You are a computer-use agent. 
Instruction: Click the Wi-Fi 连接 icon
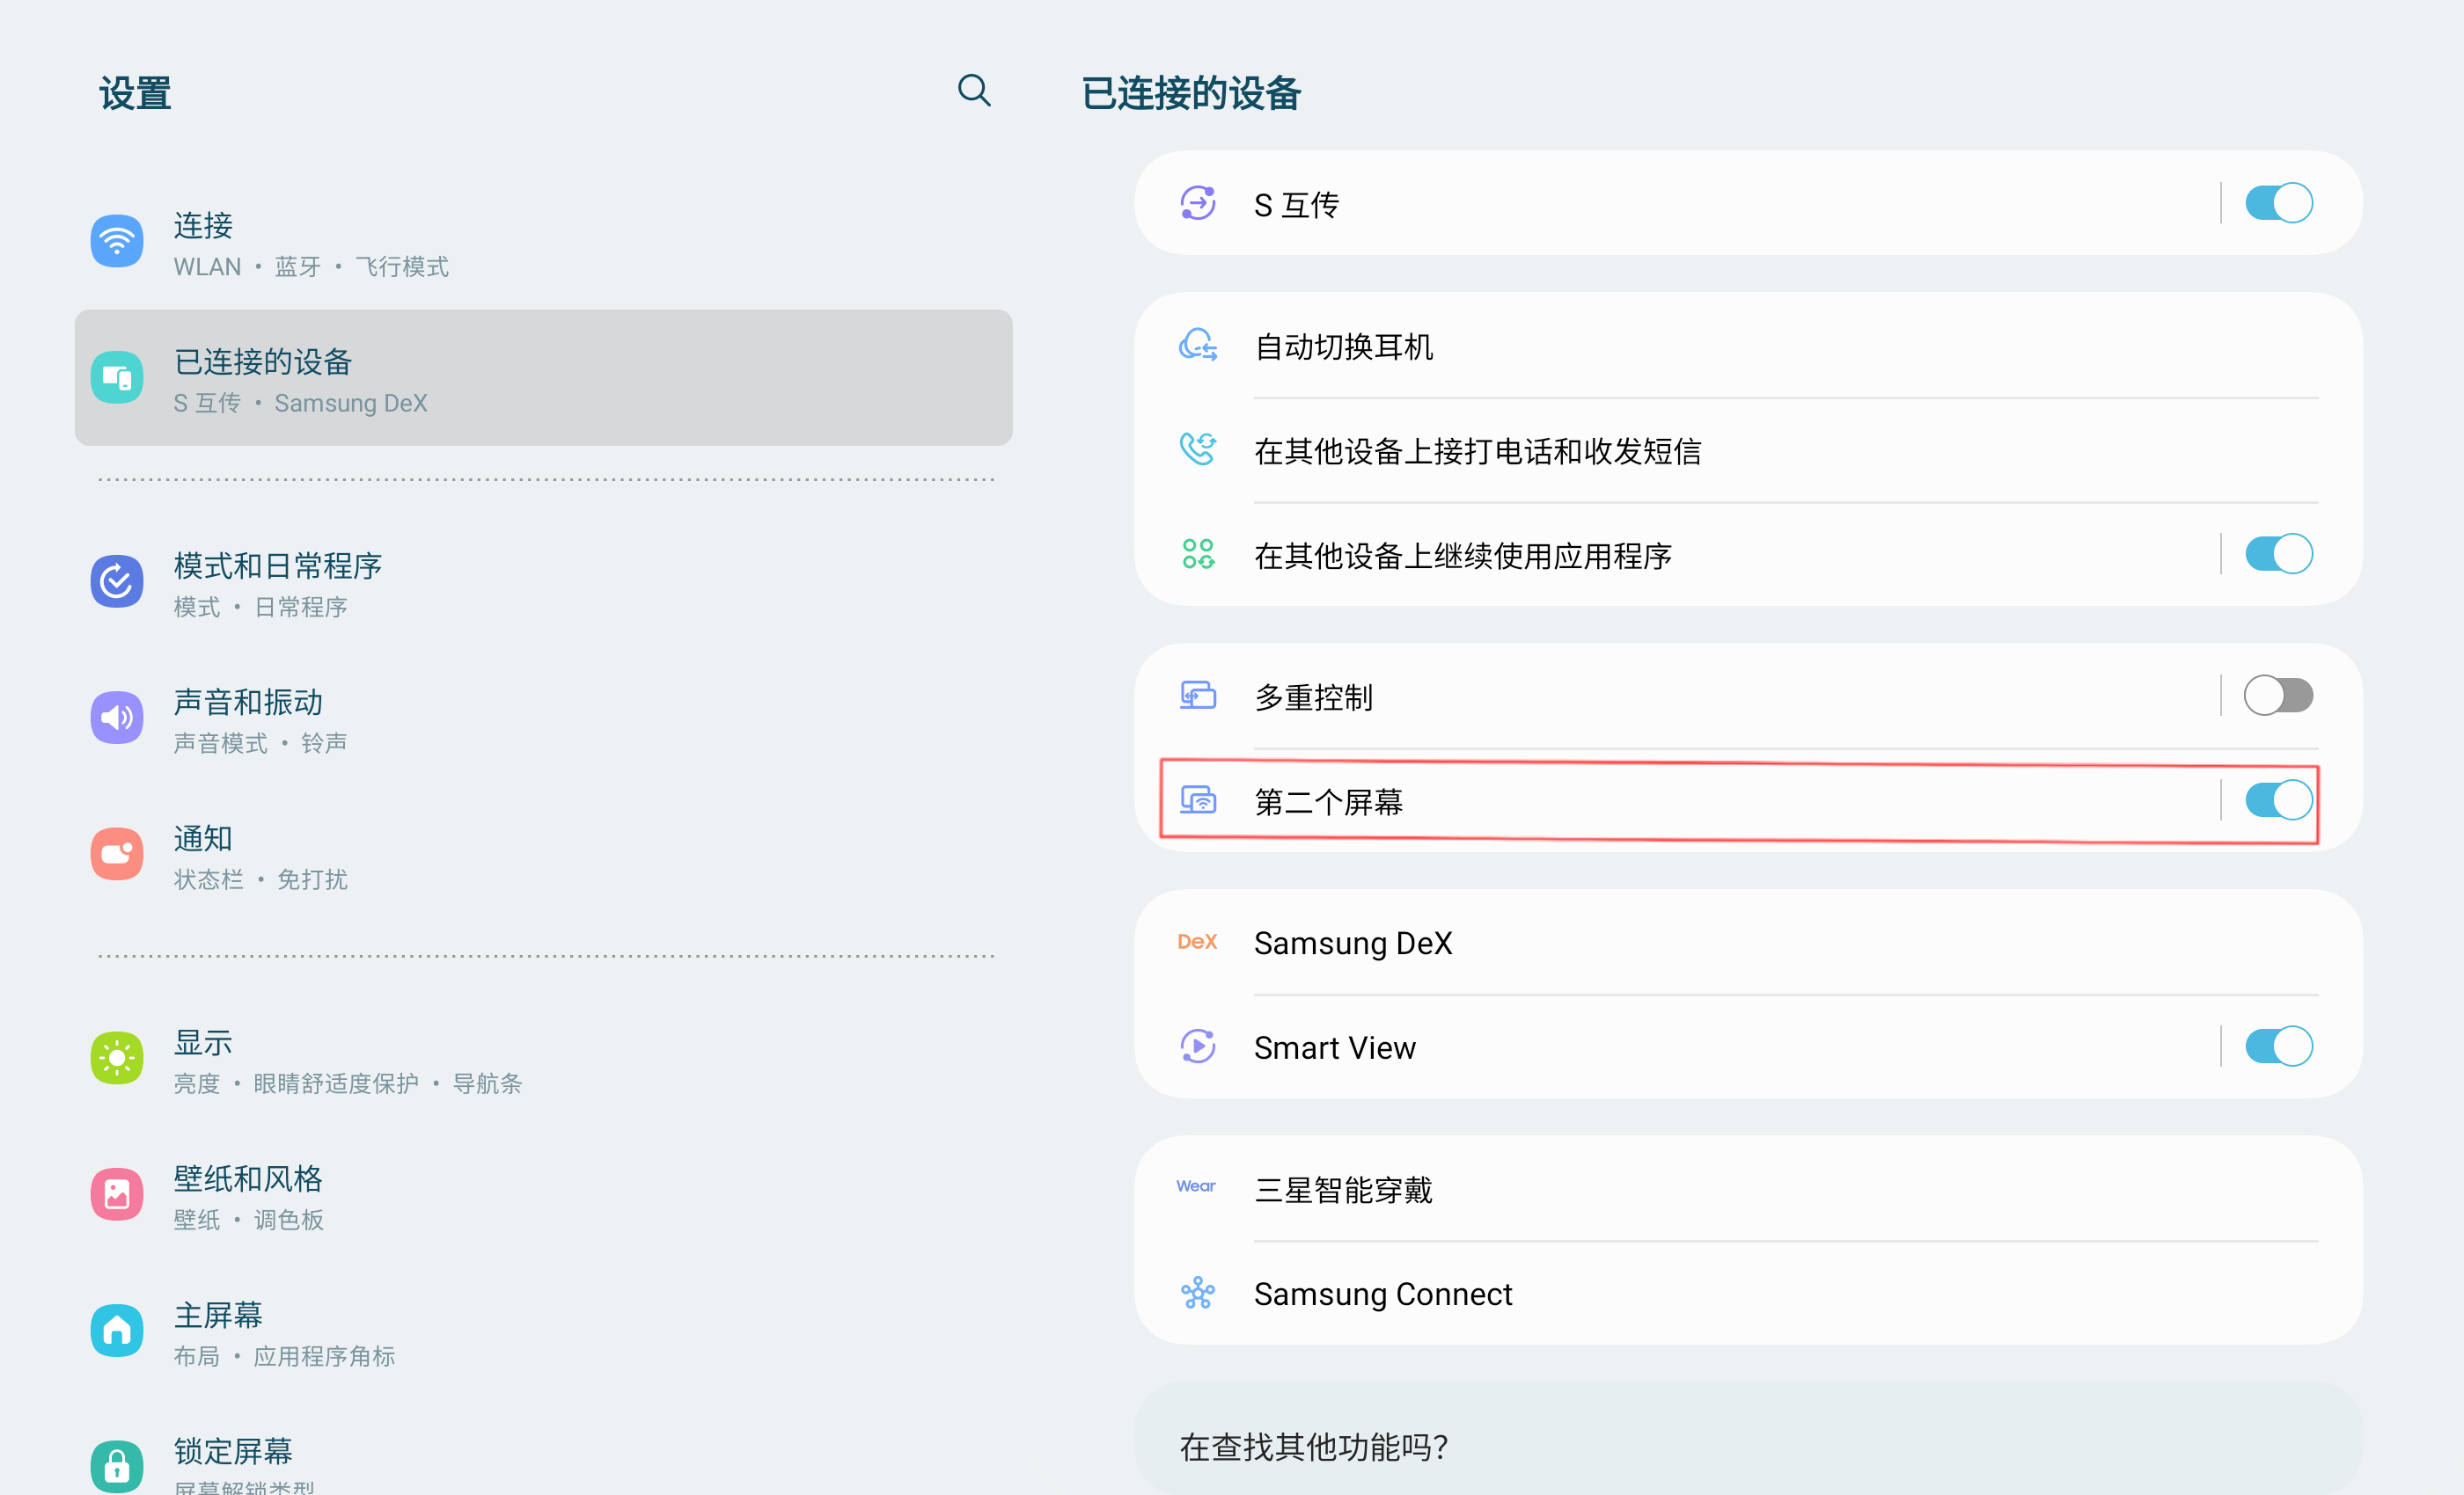pos(117,242)
